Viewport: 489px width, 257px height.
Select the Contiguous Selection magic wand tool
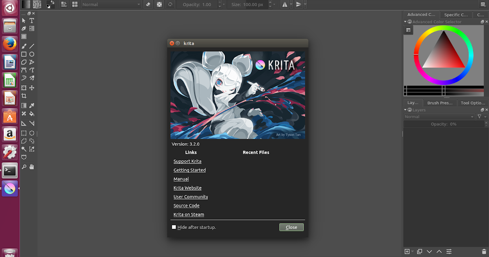point(24,149)
